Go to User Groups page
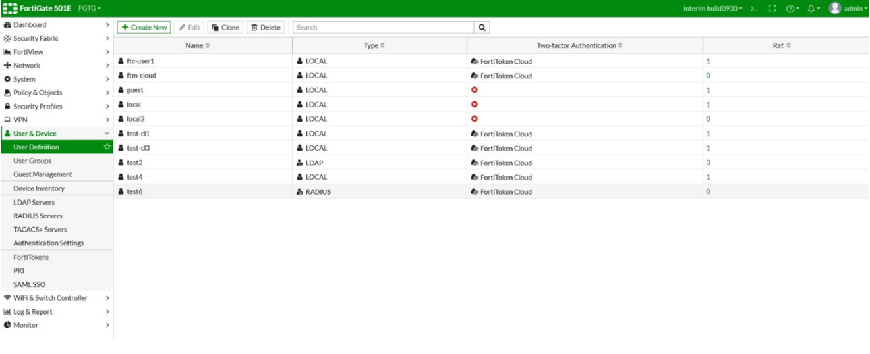 32,161
